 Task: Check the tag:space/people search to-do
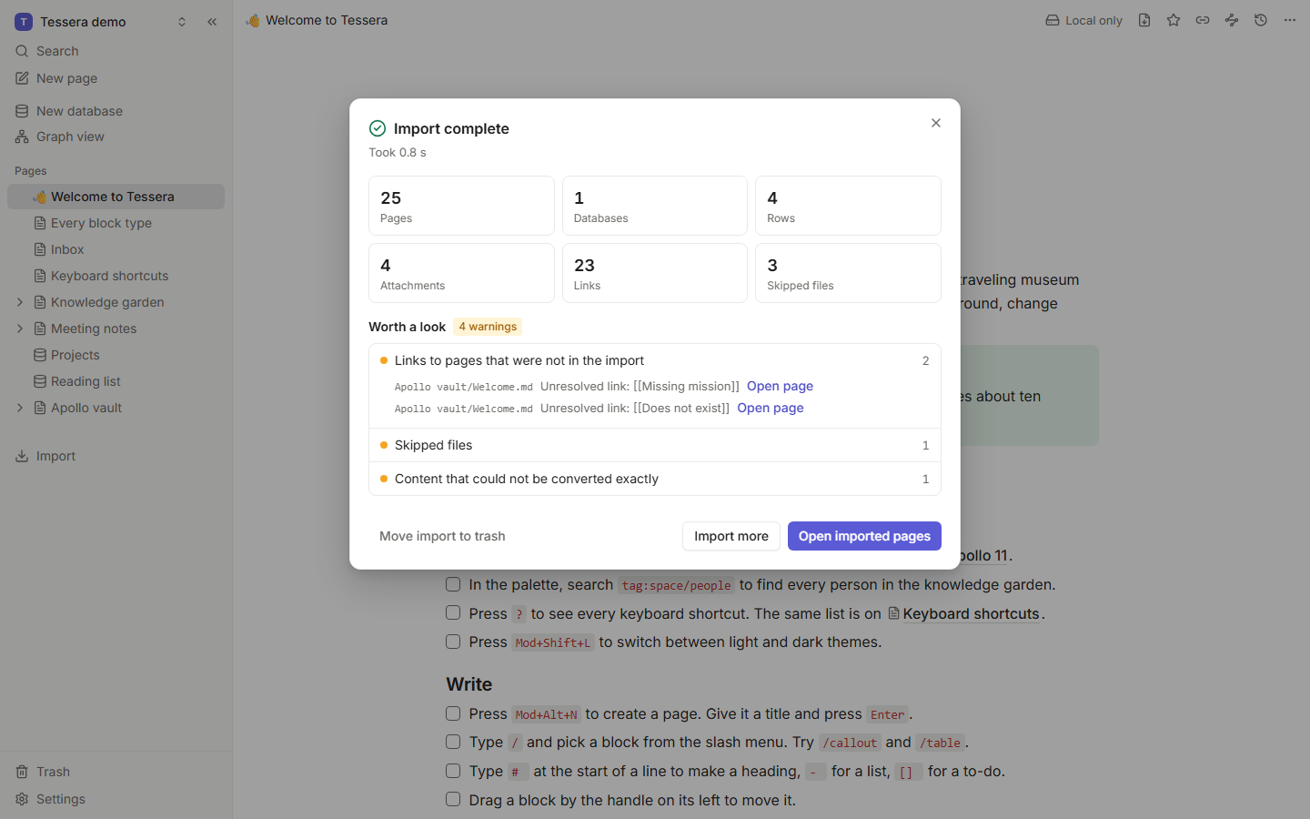pos(453,584)
